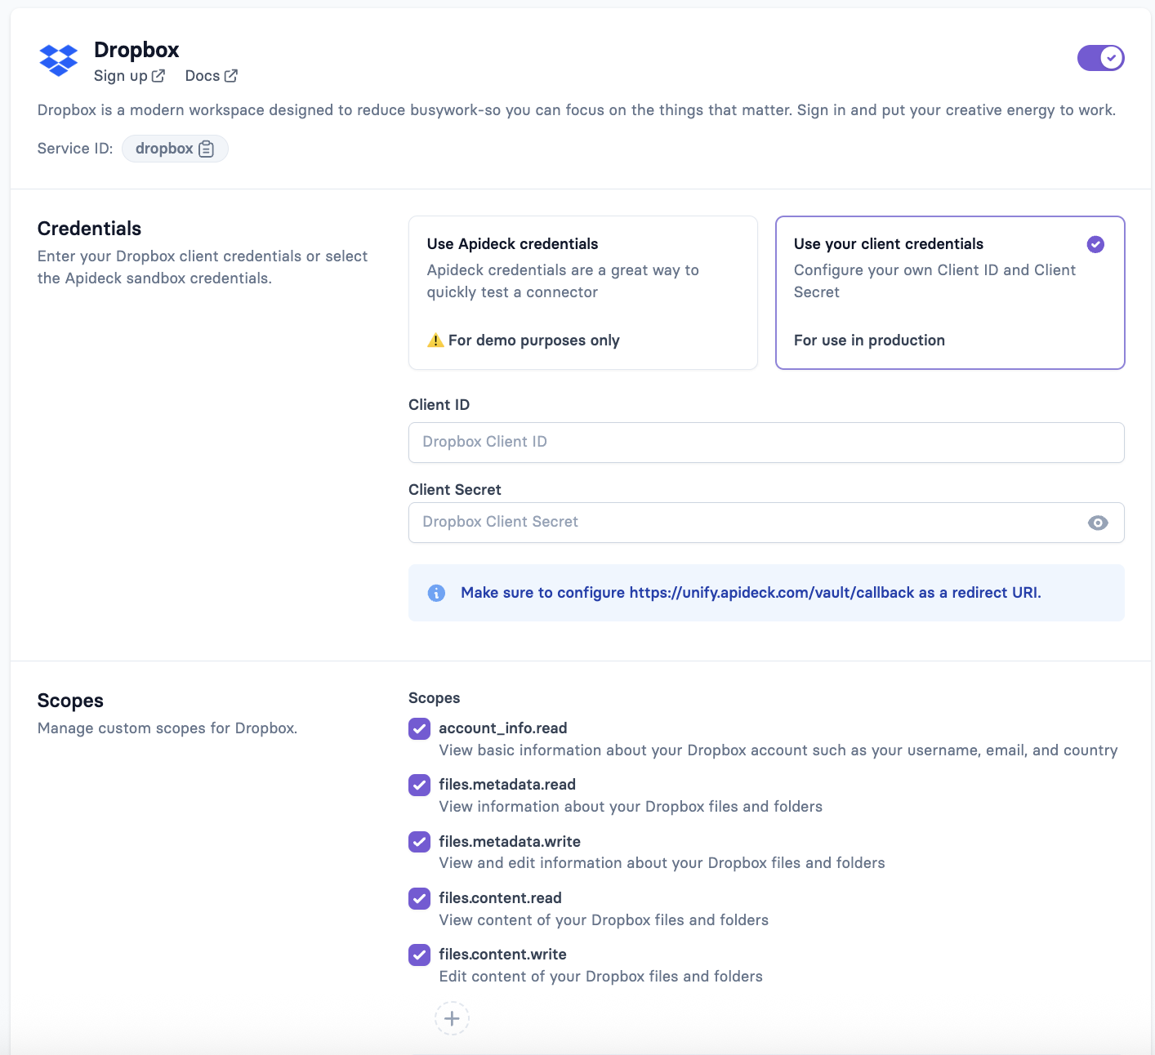Click the 'For use in production' text
The image size is (1155, 1055).
pyautogui.click(x=869, y=341)
